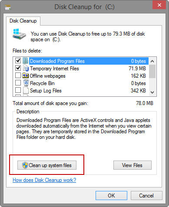
Task: Click the Recycle Bin icon in list
Action: tap(26, 83)
